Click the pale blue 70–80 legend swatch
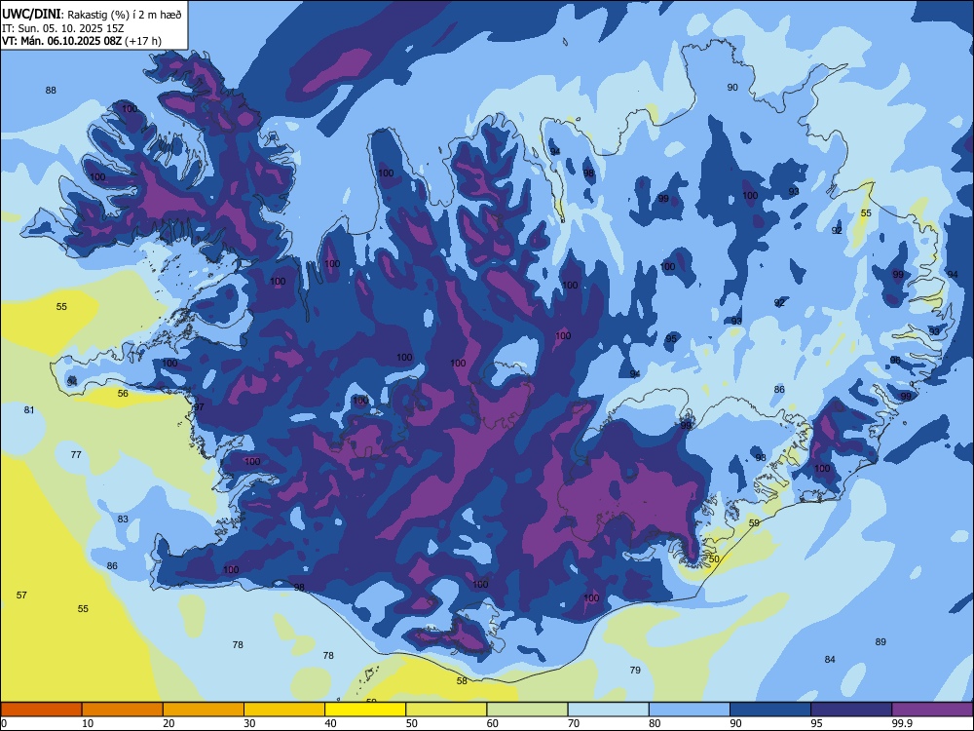The width and height of the screenshot is (974, 731). pyautogui.click(x=608, y=710)
